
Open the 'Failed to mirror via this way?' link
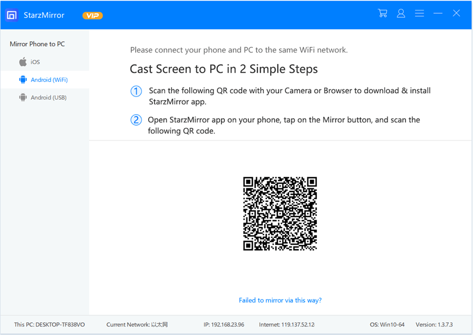(x=280, y=300)
